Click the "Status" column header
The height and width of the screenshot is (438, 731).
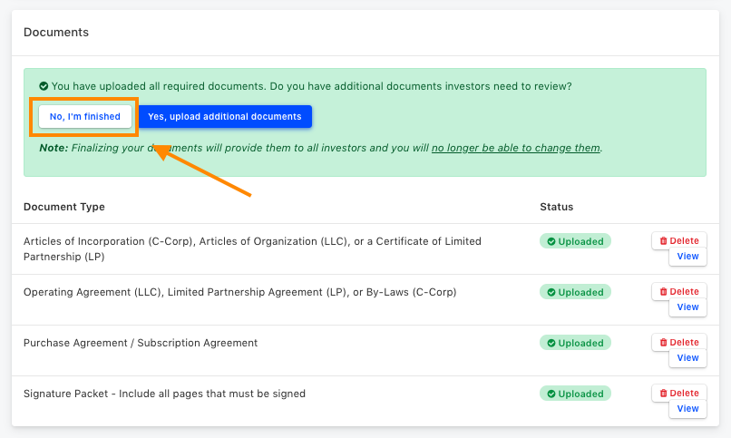[557, 207]
